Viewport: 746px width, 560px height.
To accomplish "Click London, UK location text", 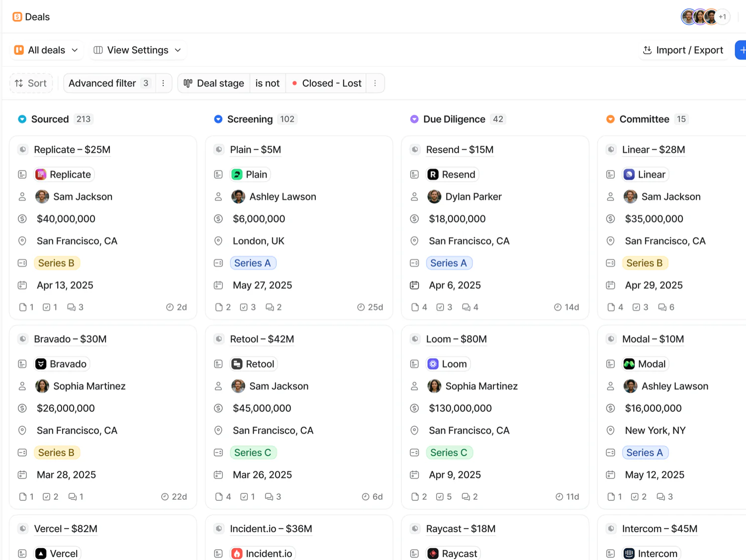I will (x=259, y=241).
